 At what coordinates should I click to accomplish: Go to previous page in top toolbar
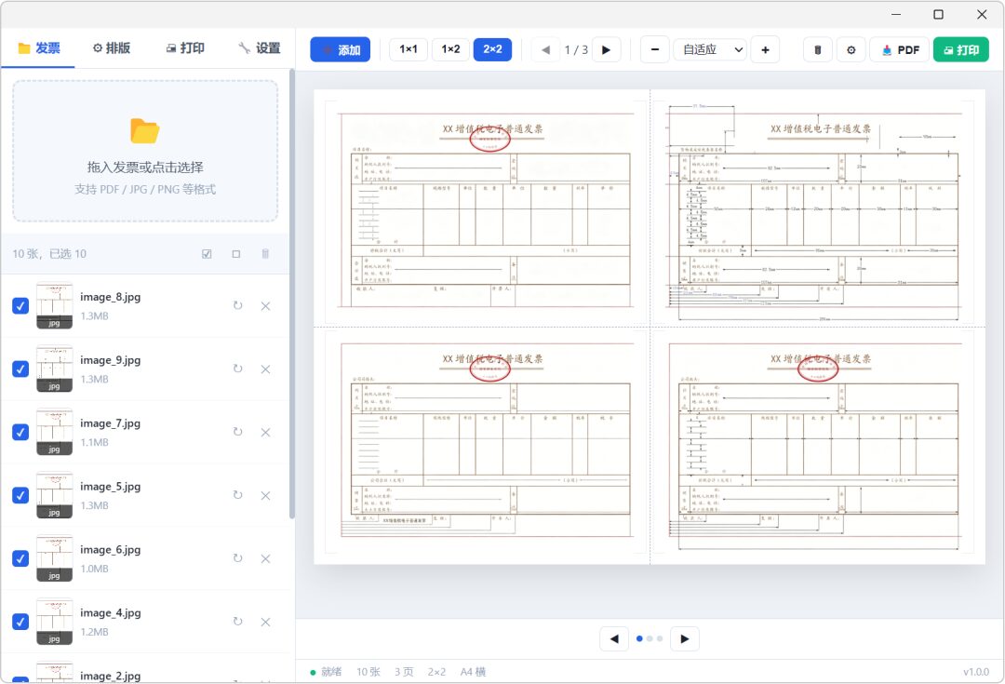click(545, 49)
